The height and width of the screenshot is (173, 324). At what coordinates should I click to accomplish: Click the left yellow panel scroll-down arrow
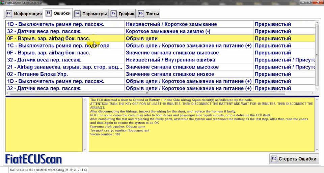[85, 150]
